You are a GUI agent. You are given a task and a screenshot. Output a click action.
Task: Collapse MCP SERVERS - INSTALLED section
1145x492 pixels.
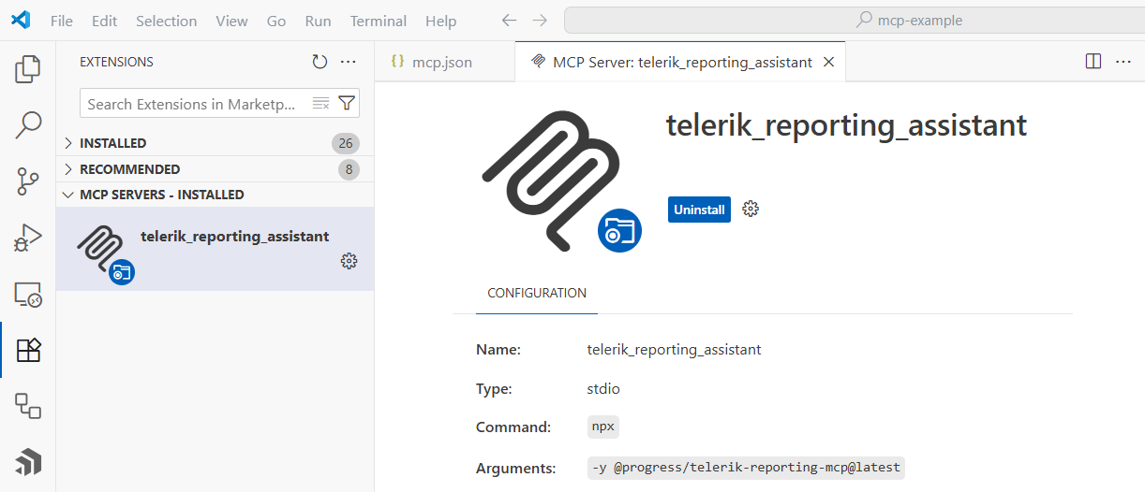pyautogui.click(x=216, y=195)
